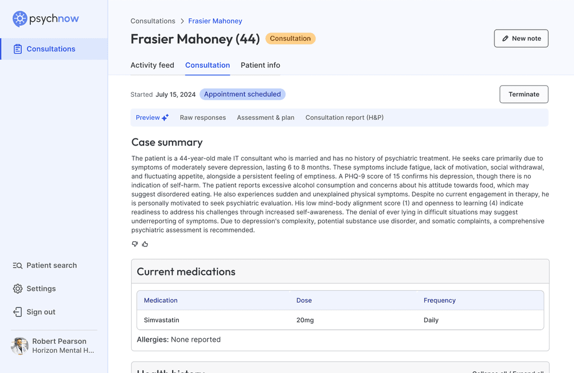Click the thumbs down feedback icon
The height and width of the screenshot is (373, 574).
(135, 244)
